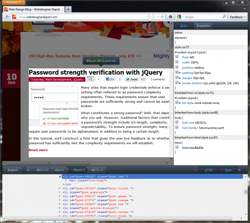This screenshot has height=223, width=250.
Task: Click the Facebook Like button
Action: tap(110, 79)
